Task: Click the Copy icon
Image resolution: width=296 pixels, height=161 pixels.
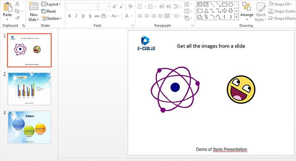Action: point(17,11)
